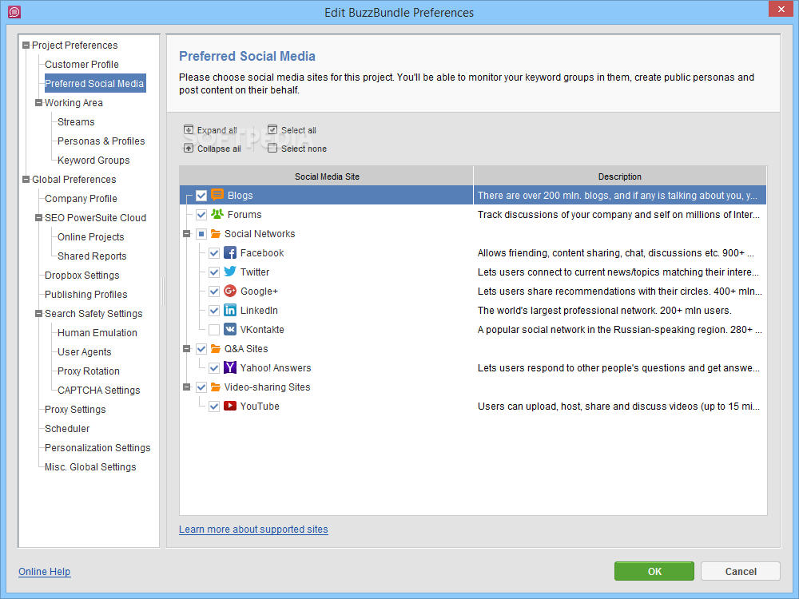Collapse the Social Networks group
Image resolution: width=799 pixels, height=599 pixels.
[x=186, y=234]
